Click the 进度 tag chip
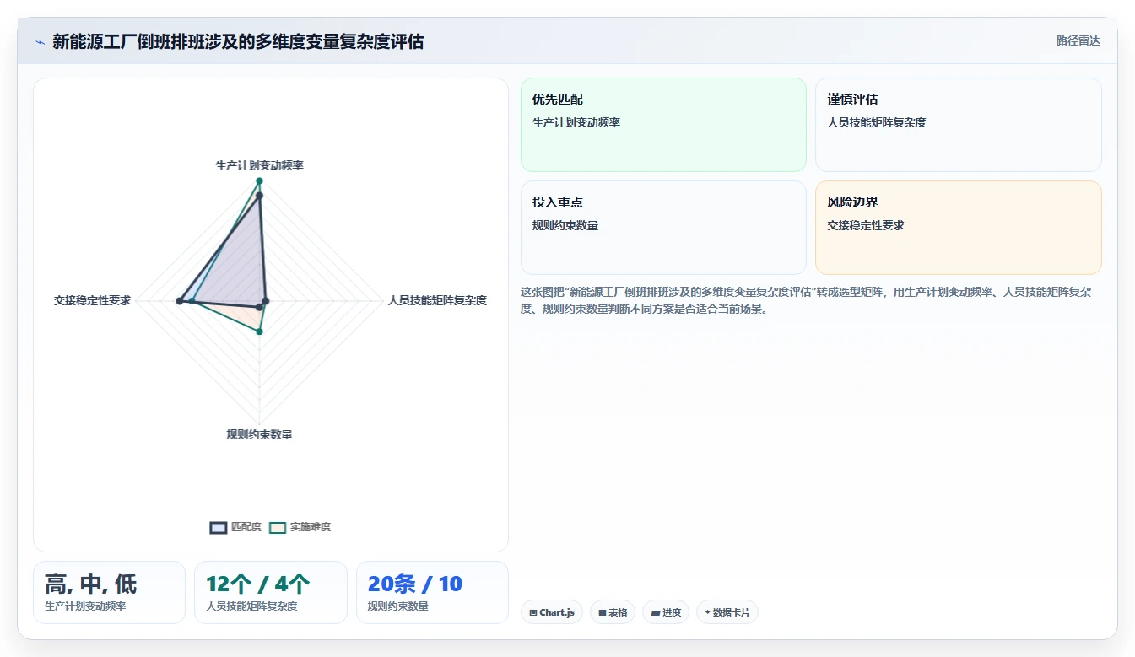1135x657 pixels. point(666,612)
